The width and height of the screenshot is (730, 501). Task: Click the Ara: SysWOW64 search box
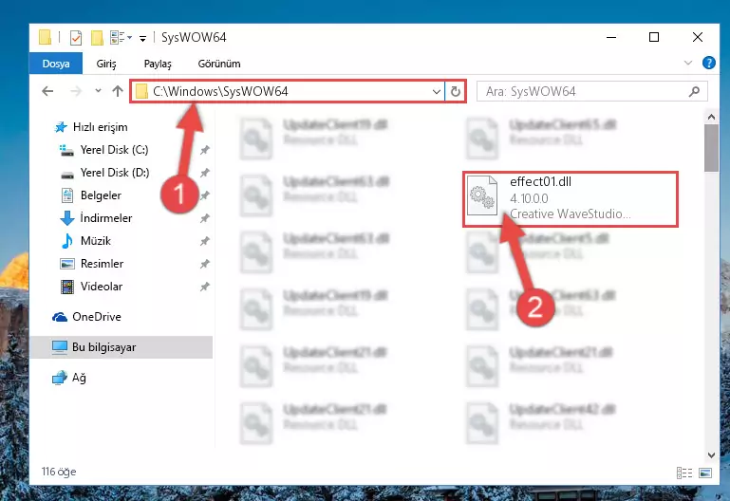[592, 91]
